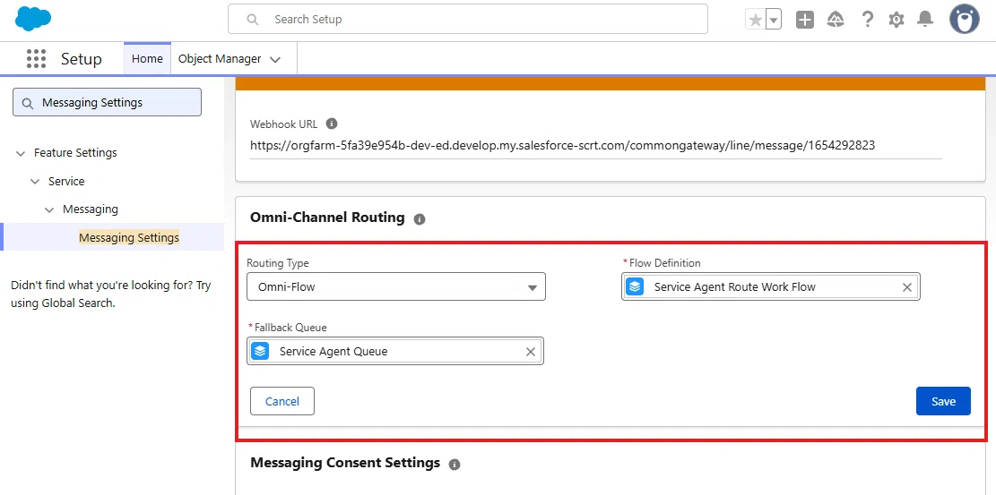Click the Flow Definition lookup field

(x=770, y=286)
